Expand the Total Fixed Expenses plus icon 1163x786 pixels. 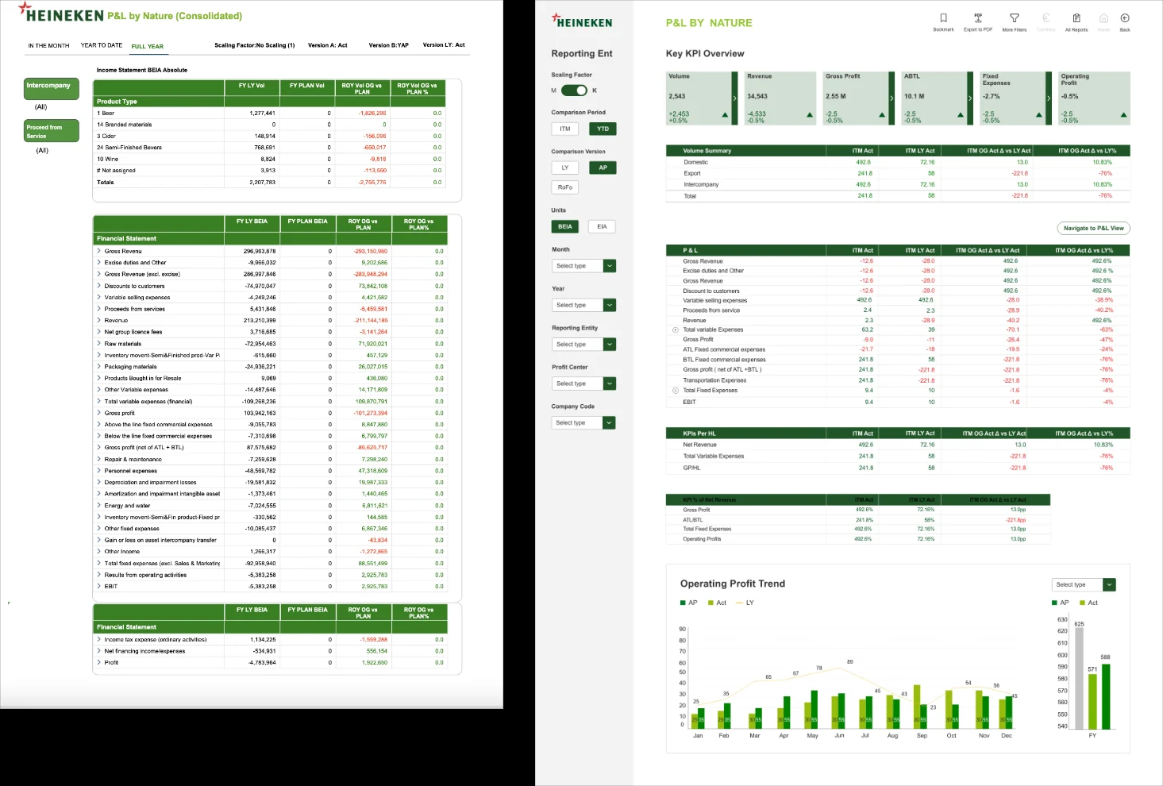pyautogui.click(x=676, y=390)
